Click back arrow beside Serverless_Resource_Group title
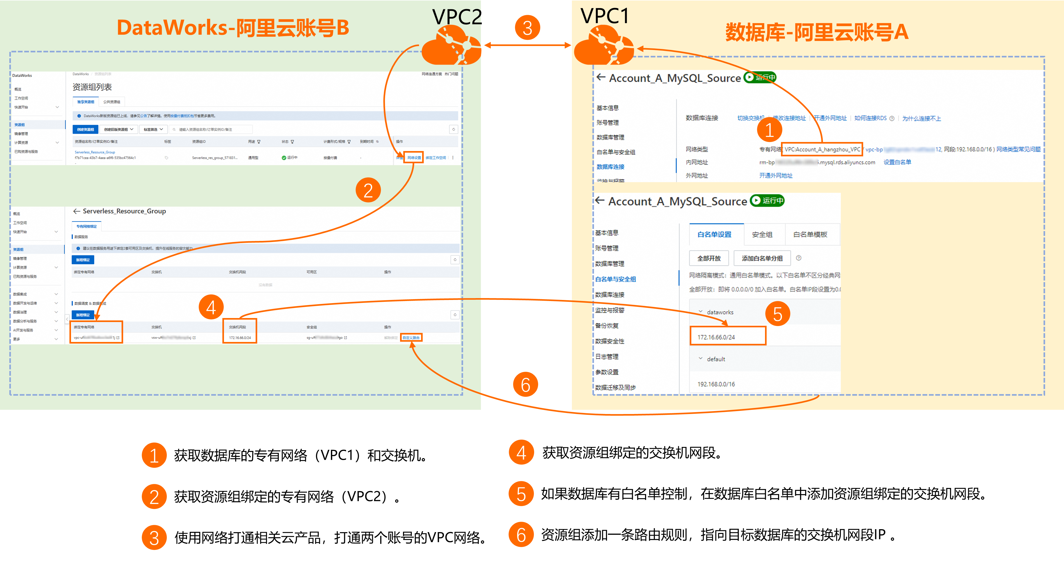This screenshot has height=568, width=1064. pyautogui.click(x=76, y=211)
